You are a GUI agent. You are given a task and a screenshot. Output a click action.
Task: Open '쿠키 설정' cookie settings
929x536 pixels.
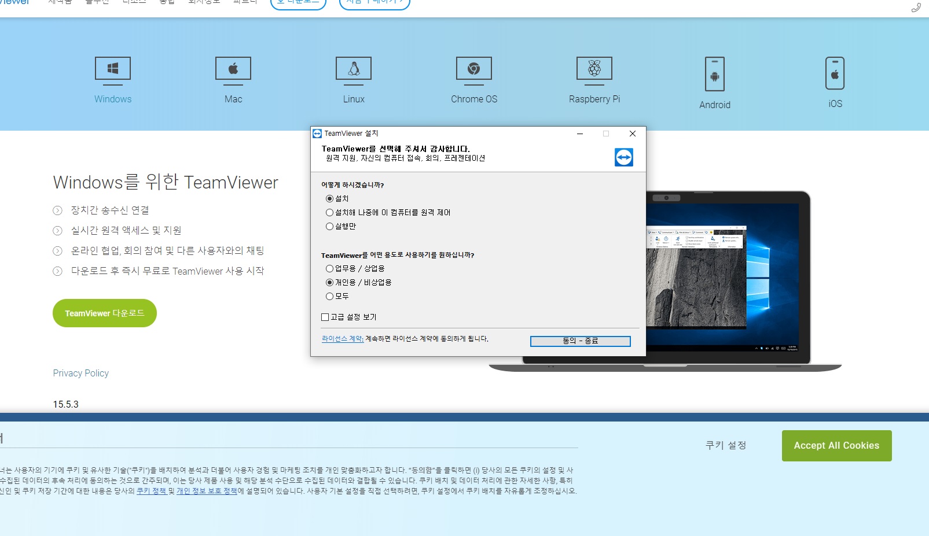click(726, 445)
